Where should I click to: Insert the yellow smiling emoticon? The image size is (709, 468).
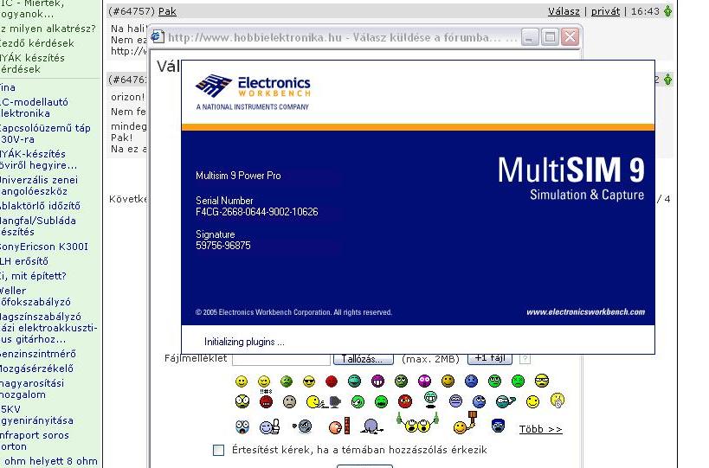pyautogui.click(x=242, y=381)
